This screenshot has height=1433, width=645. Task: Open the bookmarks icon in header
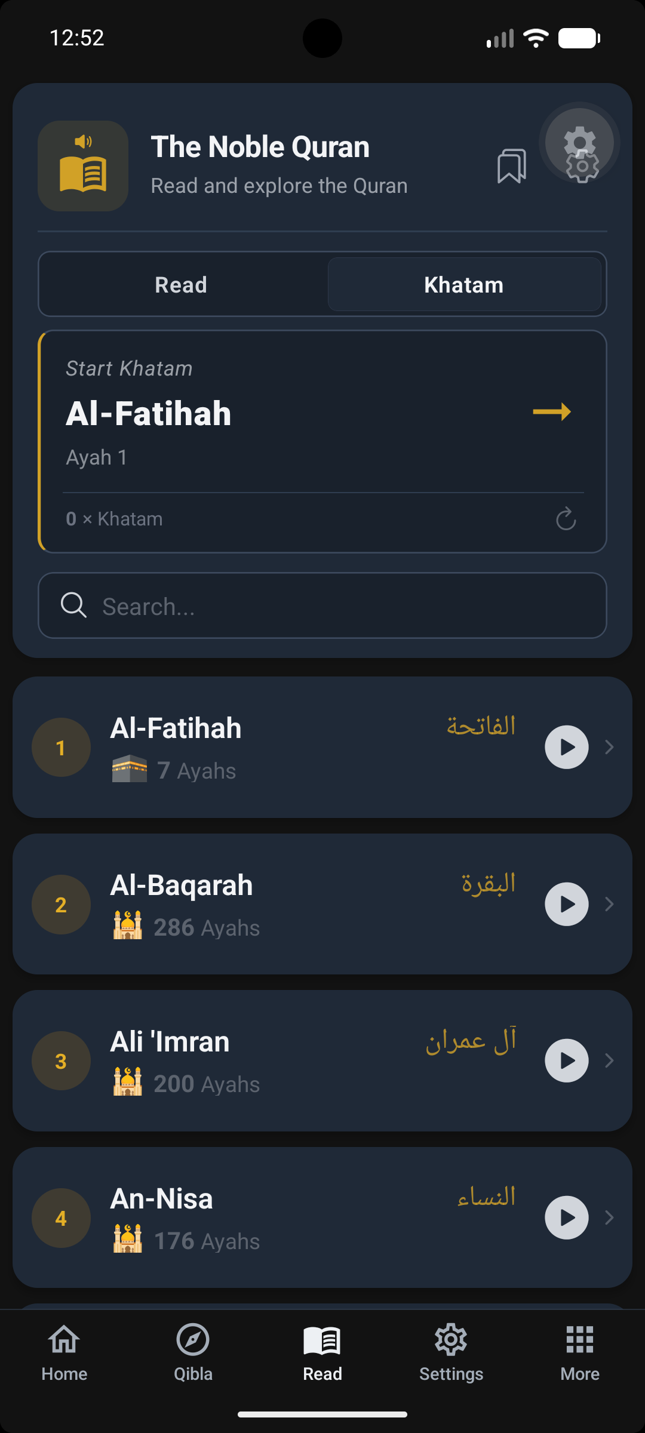tap(512, 166)
